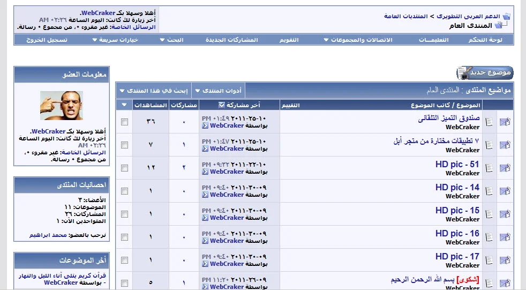This screenshot has width=526, height=290.
Task: Select المشاركات الجديدة from the navigation bar
Action: pyautogui.click(x=232, y=40)
